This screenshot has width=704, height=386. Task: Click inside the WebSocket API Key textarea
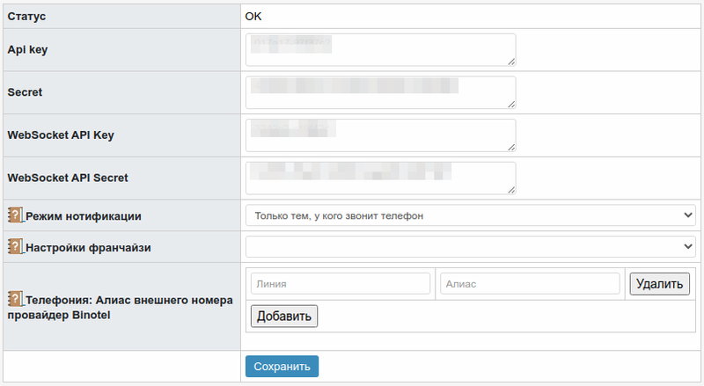pos(381,135)
